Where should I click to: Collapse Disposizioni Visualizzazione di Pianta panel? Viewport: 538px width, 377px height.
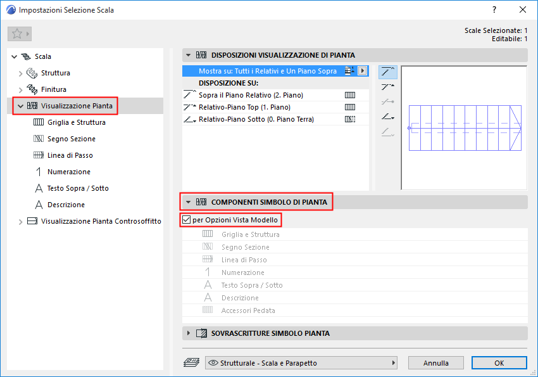188,55
